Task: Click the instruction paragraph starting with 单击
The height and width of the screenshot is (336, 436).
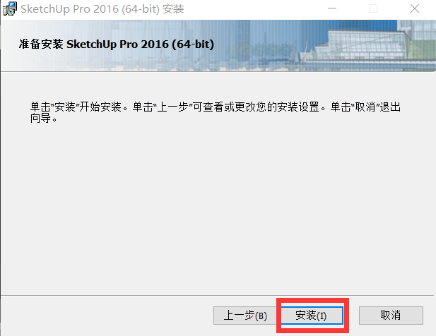Action: tap(216, 112)
